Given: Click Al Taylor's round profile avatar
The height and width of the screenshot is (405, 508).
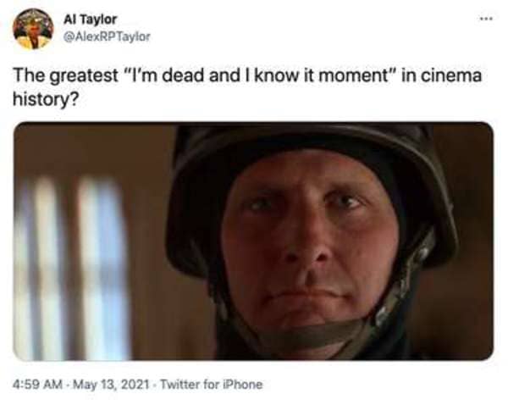Looking at the screenshot, I should (33, 29).
